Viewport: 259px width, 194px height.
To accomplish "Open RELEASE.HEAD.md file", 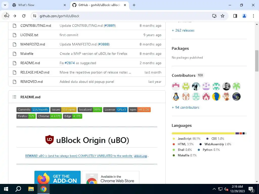I will coord(35,72).
